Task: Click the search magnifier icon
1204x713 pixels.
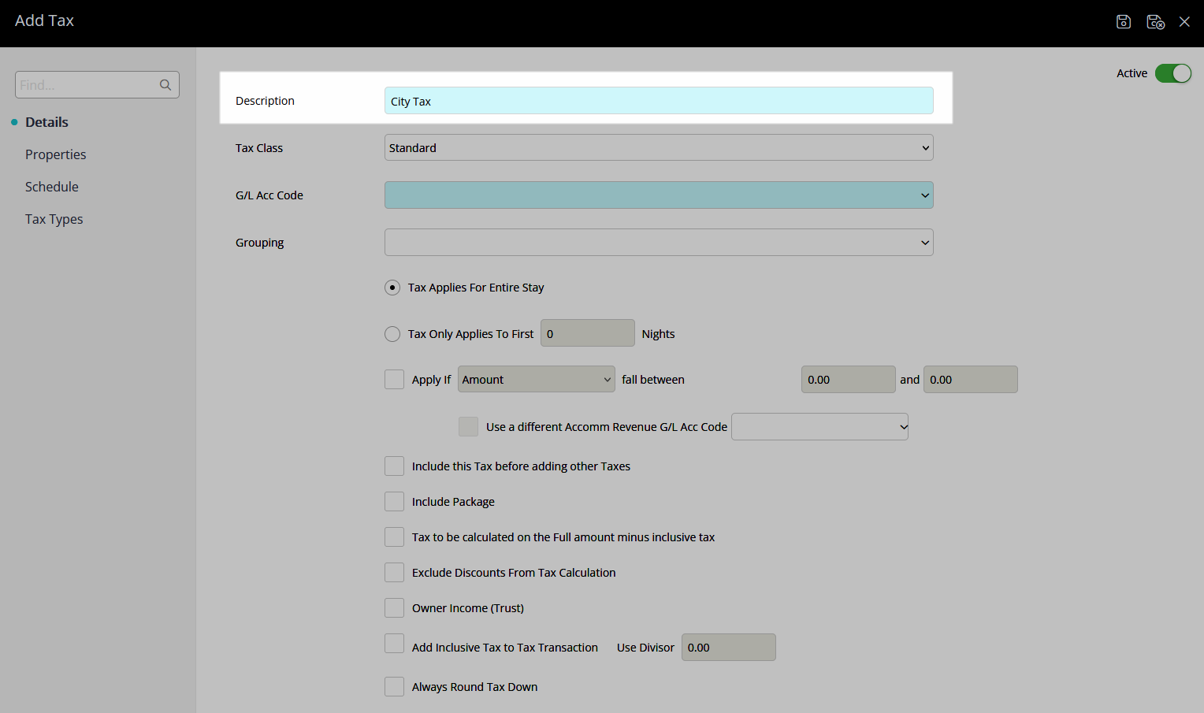Action: pyautogui.click(x=165, y=85)
